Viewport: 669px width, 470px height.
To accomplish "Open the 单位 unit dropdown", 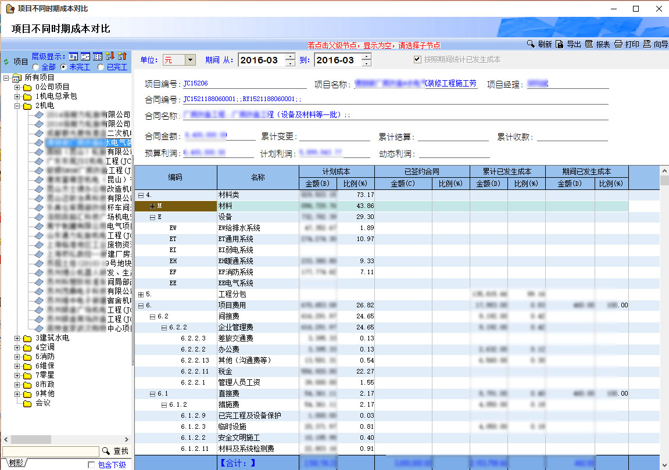I will tap(190, 60).
